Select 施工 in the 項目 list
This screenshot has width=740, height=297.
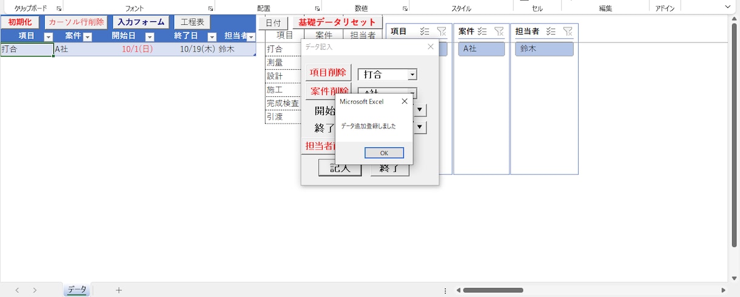(283, 90)
